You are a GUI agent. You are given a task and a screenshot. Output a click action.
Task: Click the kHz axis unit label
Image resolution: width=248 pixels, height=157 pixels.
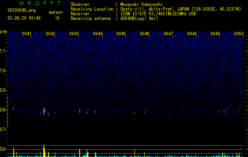(x=4, y=32)
